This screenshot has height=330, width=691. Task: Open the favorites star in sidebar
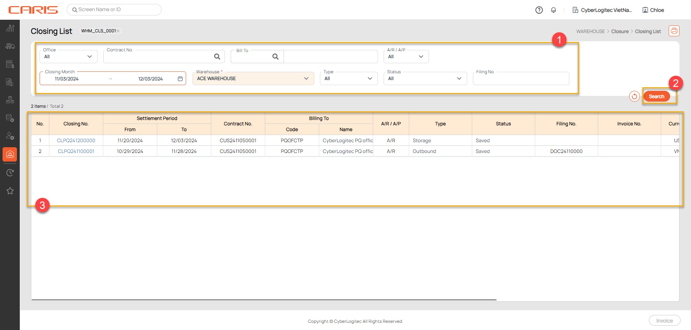point(10,191)
